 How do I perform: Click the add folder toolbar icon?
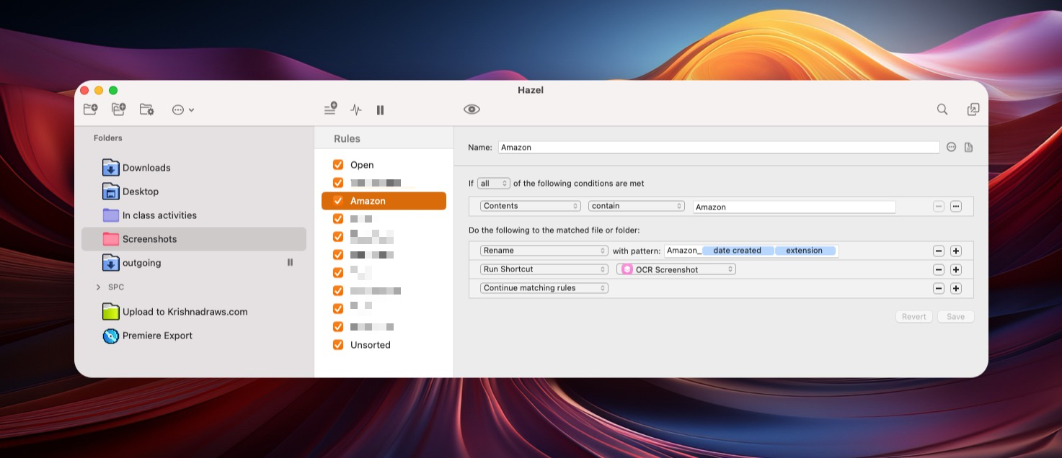[x=90, y=109]
